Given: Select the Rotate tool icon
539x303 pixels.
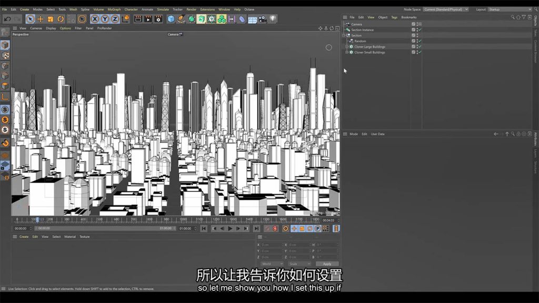Looking at the screenshot, I should coord(61,19).
